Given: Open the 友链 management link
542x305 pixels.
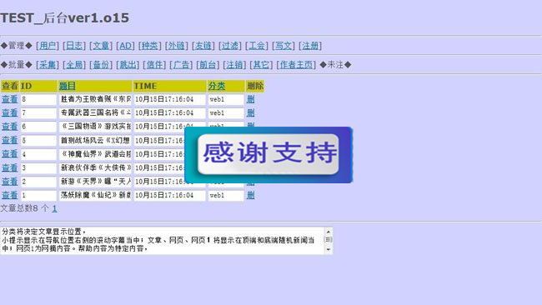Looking at the screenshot, I should tap(203, 46).
